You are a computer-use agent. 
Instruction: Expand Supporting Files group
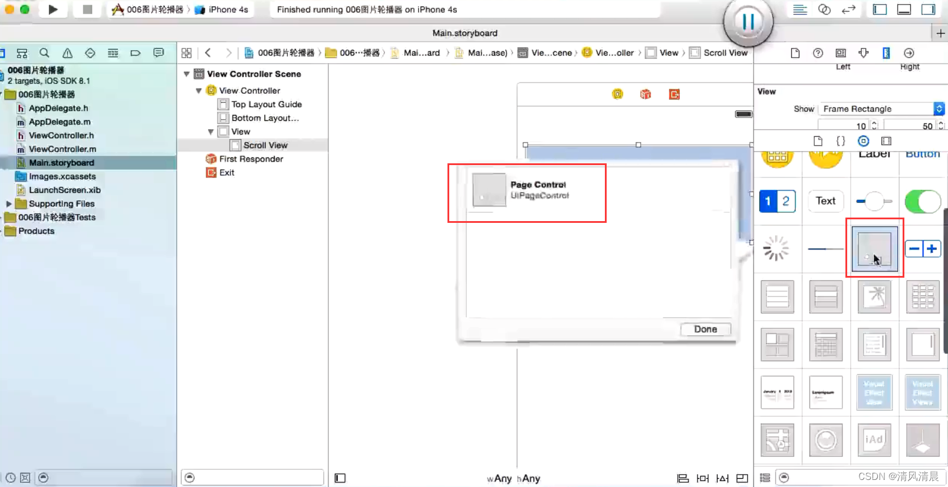(x=8, y=203)
